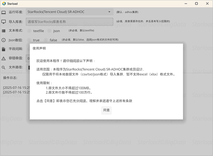Choose false for Json数组

[46, 40]
